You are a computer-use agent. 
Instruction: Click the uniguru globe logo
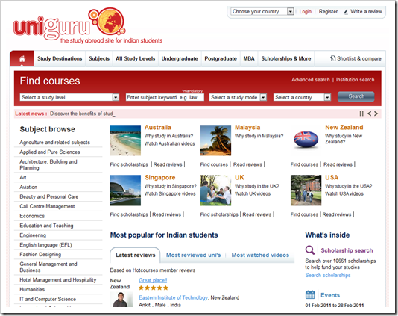click(x=110, y=21)
